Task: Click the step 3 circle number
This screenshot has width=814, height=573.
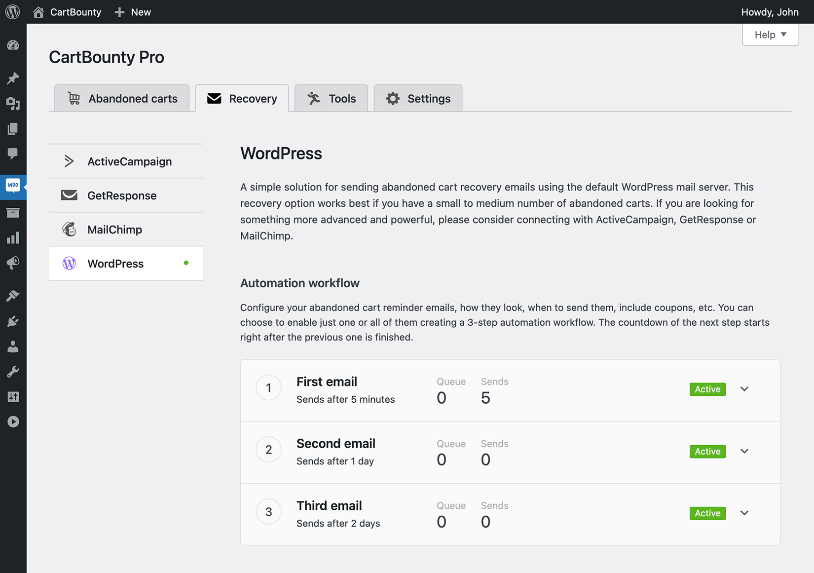Action: click(x=269, y=512)
